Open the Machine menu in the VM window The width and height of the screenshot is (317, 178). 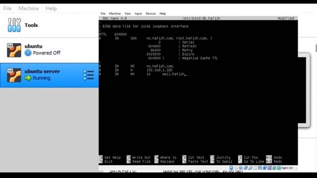click(x=115, y=13)
